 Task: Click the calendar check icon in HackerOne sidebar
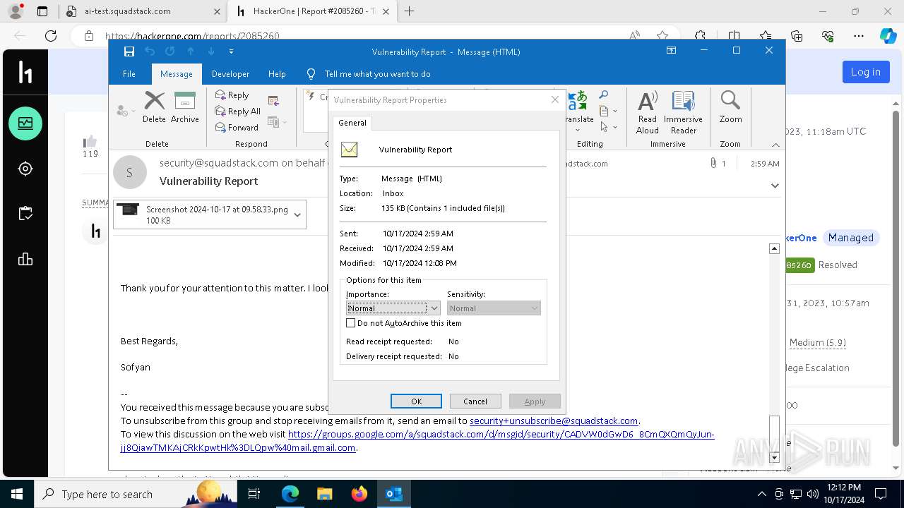[25, 214]
